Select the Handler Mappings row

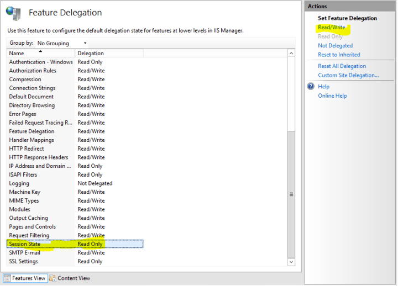point(75,140)
